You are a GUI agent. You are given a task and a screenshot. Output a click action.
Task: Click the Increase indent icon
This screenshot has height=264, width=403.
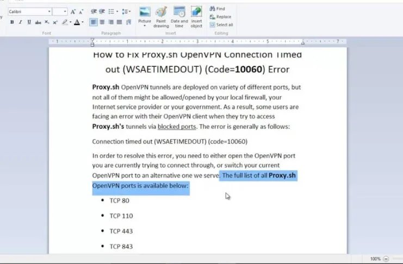(x=102, y=11)
